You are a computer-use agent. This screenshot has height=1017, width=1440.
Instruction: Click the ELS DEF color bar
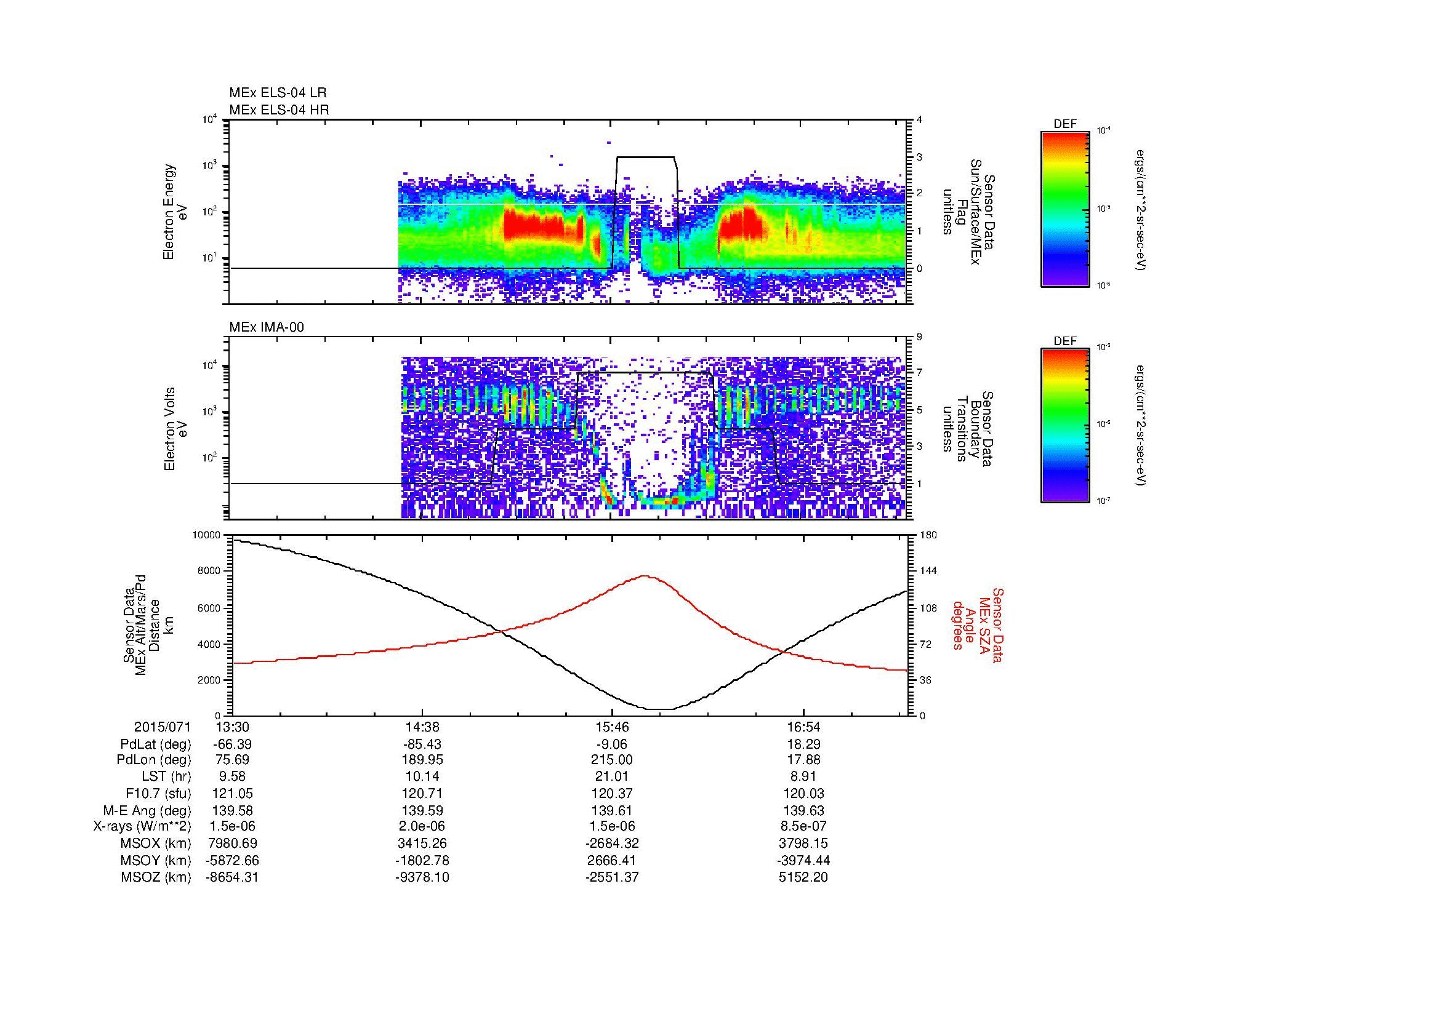click(1065, 209)
